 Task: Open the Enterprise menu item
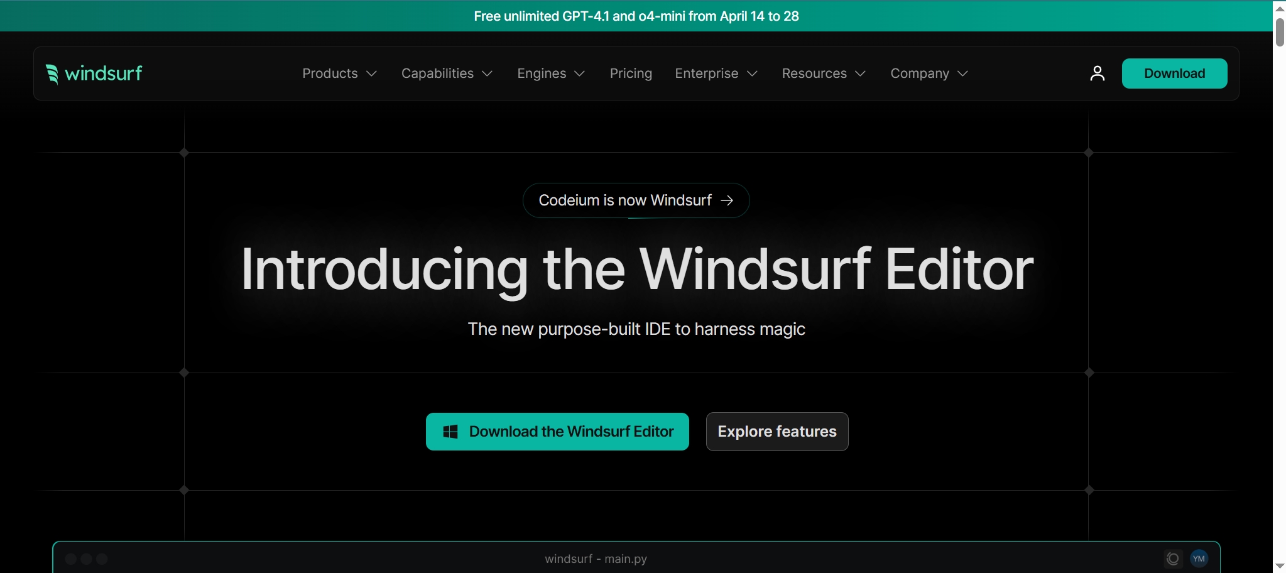coord(716,74)
